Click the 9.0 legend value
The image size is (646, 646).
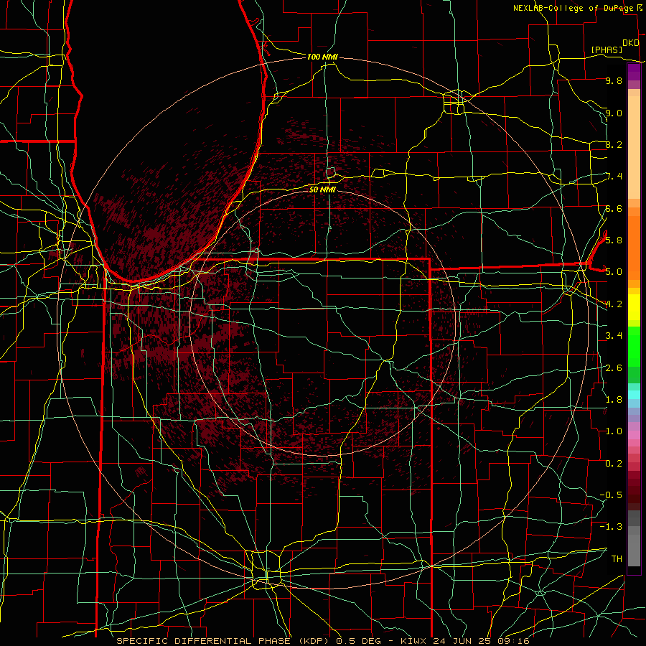(x=614, y=113)
